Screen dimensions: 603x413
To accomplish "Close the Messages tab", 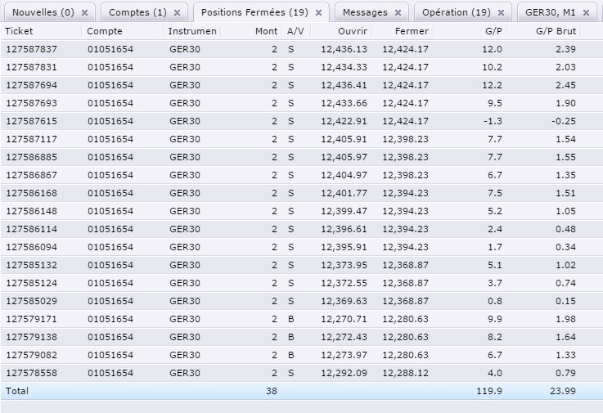I will pos(398,13).
